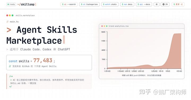Click the 'trend-analytics.tsx' chart title

(119, 26)
